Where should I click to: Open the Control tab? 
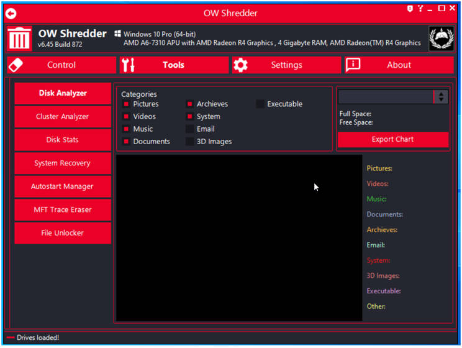tap(62, 65)
